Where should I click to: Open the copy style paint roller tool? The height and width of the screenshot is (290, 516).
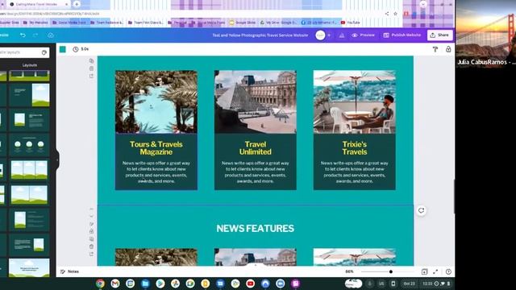[435, 49]
